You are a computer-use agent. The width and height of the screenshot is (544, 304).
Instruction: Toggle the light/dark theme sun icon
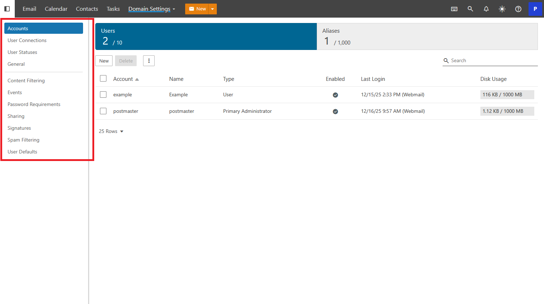[502, 9]
